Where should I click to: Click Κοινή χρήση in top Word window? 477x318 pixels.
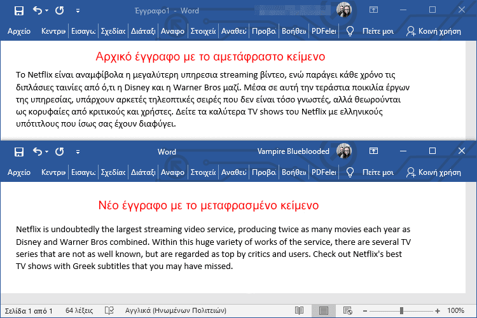[434, 31]
